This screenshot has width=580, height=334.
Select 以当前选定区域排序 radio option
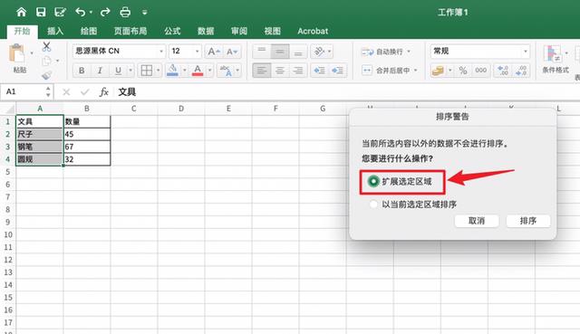(373, 204)
